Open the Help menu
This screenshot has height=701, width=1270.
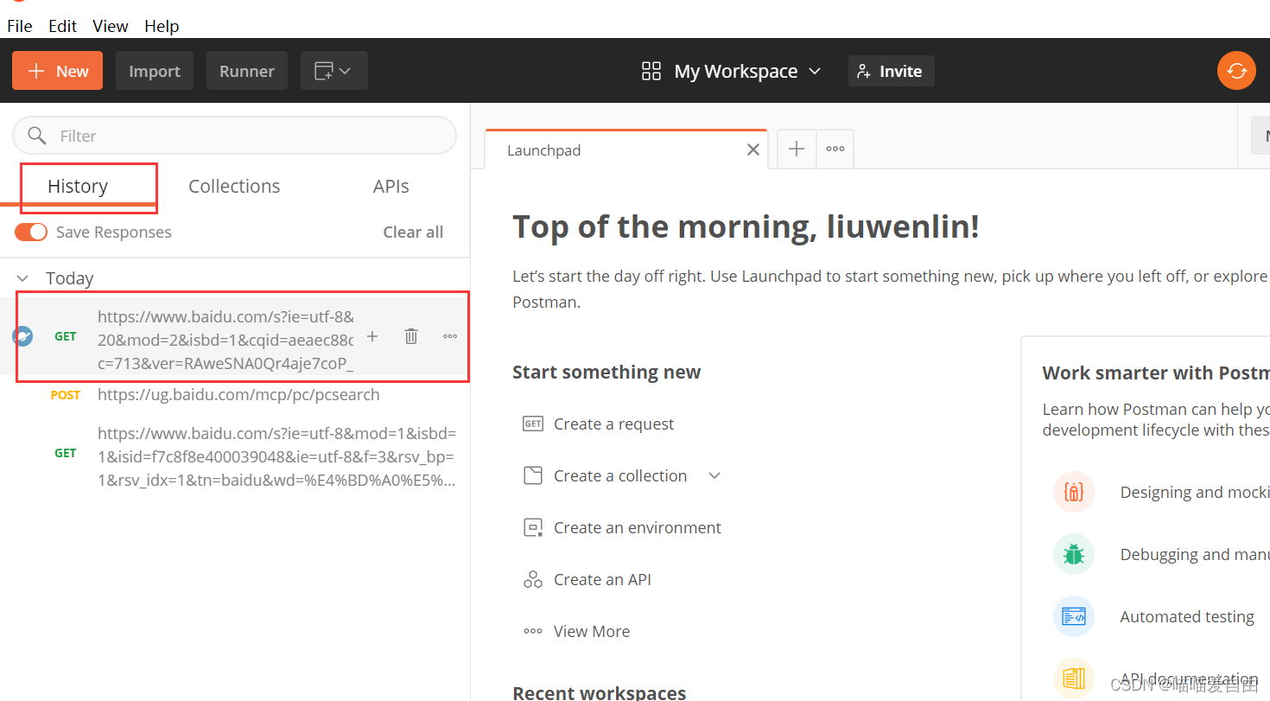pyautogui.click(x=162, y=26)
